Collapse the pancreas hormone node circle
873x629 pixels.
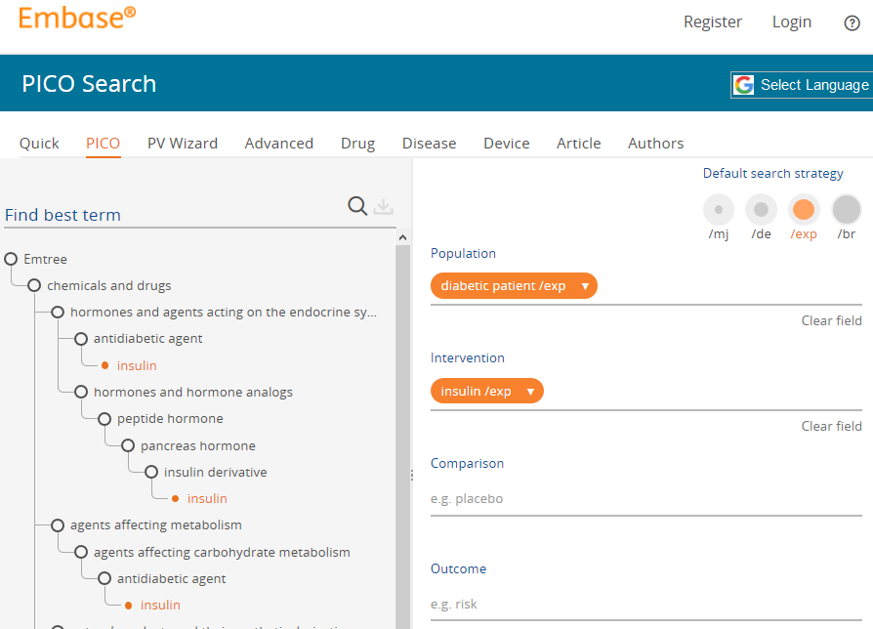[x=128, y=445]
